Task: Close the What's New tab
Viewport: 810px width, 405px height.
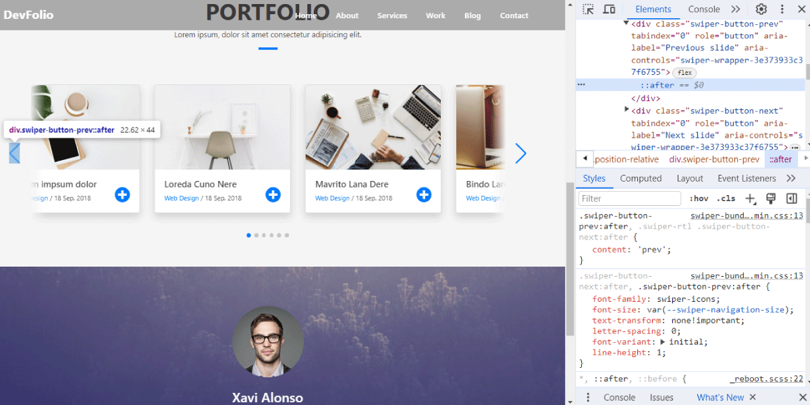Action: pyautogui.click(x=753, y=398)
